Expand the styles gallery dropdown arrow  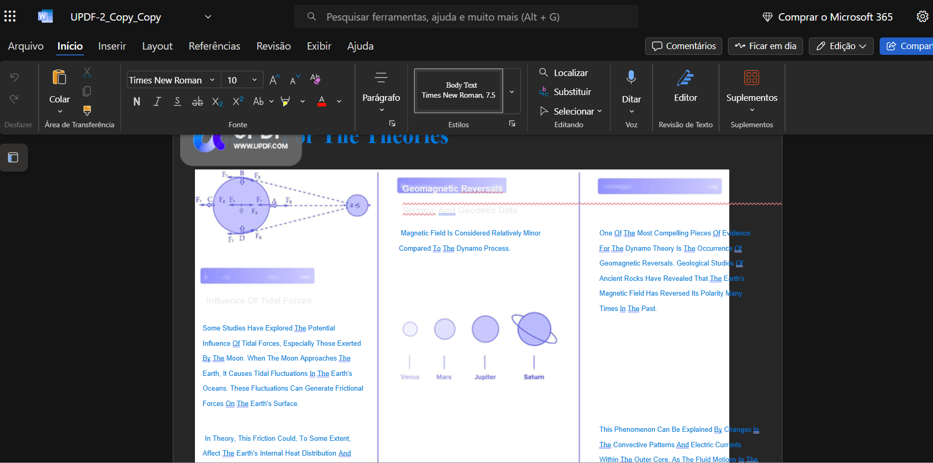512,91
